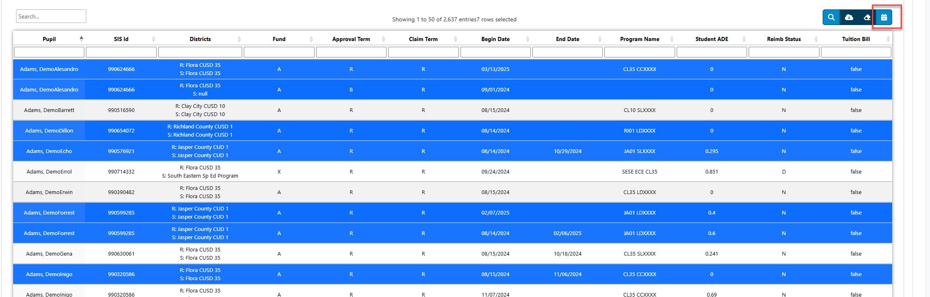
Task: Click Student ADE value 0.851
Action: coord(712,171)
